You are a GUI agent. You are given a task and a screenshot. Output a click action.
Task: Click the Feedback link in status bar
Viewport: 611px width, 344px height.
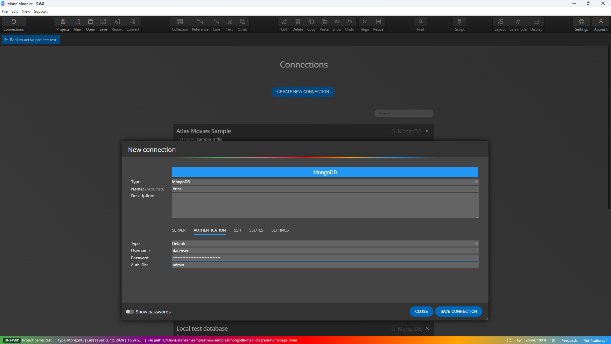(x=569, y=340)
